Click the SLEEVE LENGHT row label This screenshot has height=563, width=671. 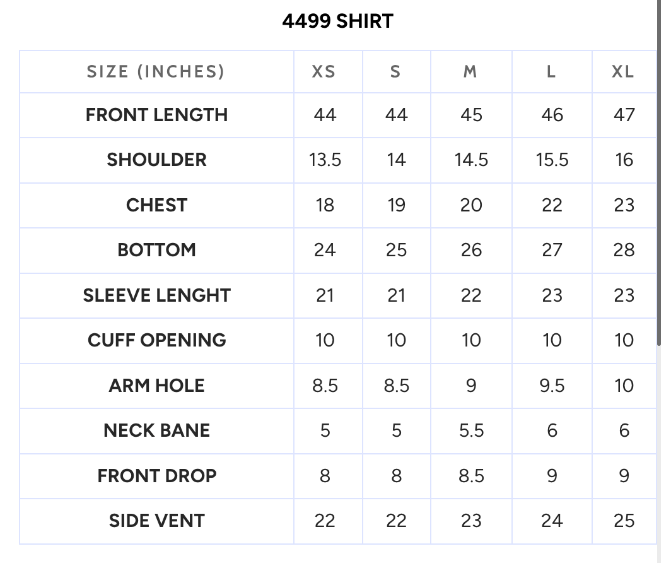156,295
